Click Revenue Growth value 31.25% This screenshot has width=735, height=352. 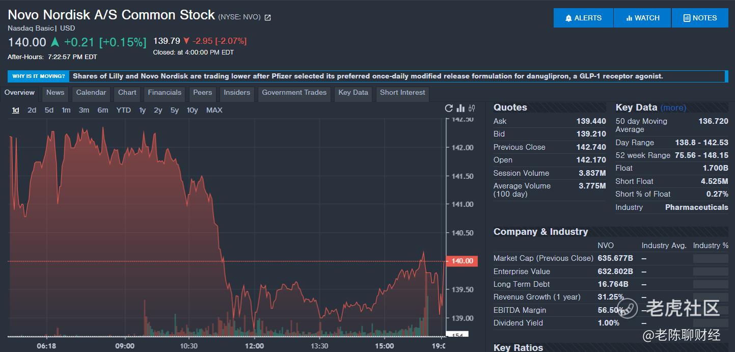pyautogui.click(x=611, y=297)
